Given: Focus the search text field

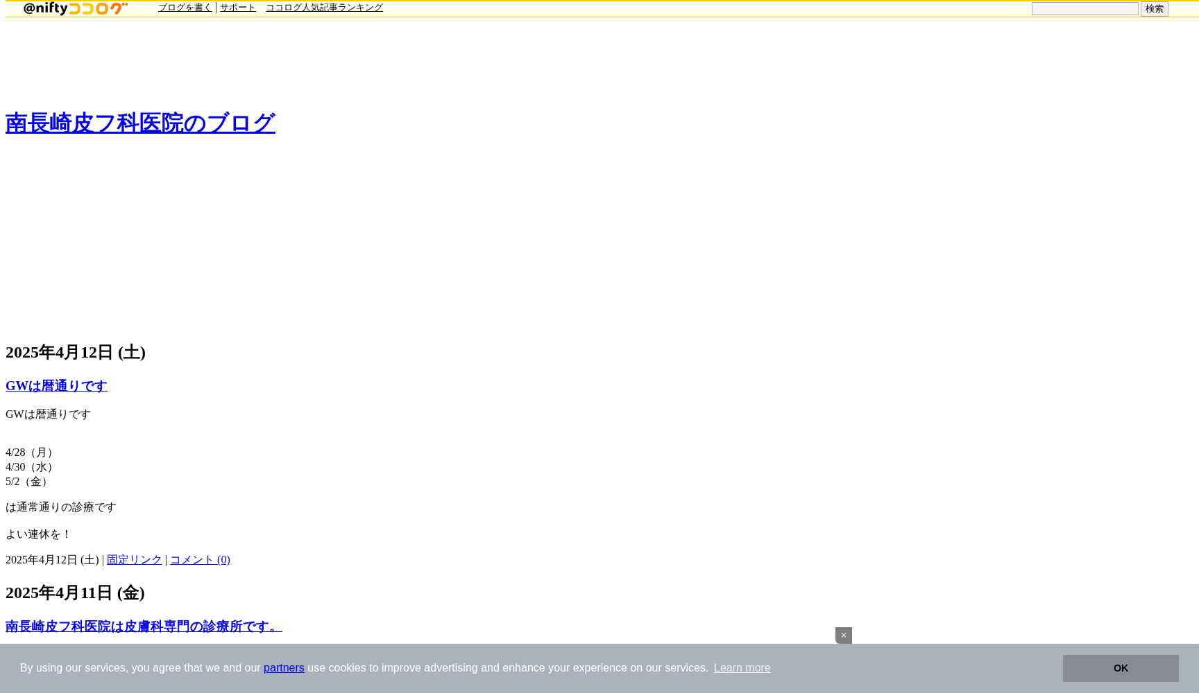Looking at the screenshot, I should (1085, 9).
